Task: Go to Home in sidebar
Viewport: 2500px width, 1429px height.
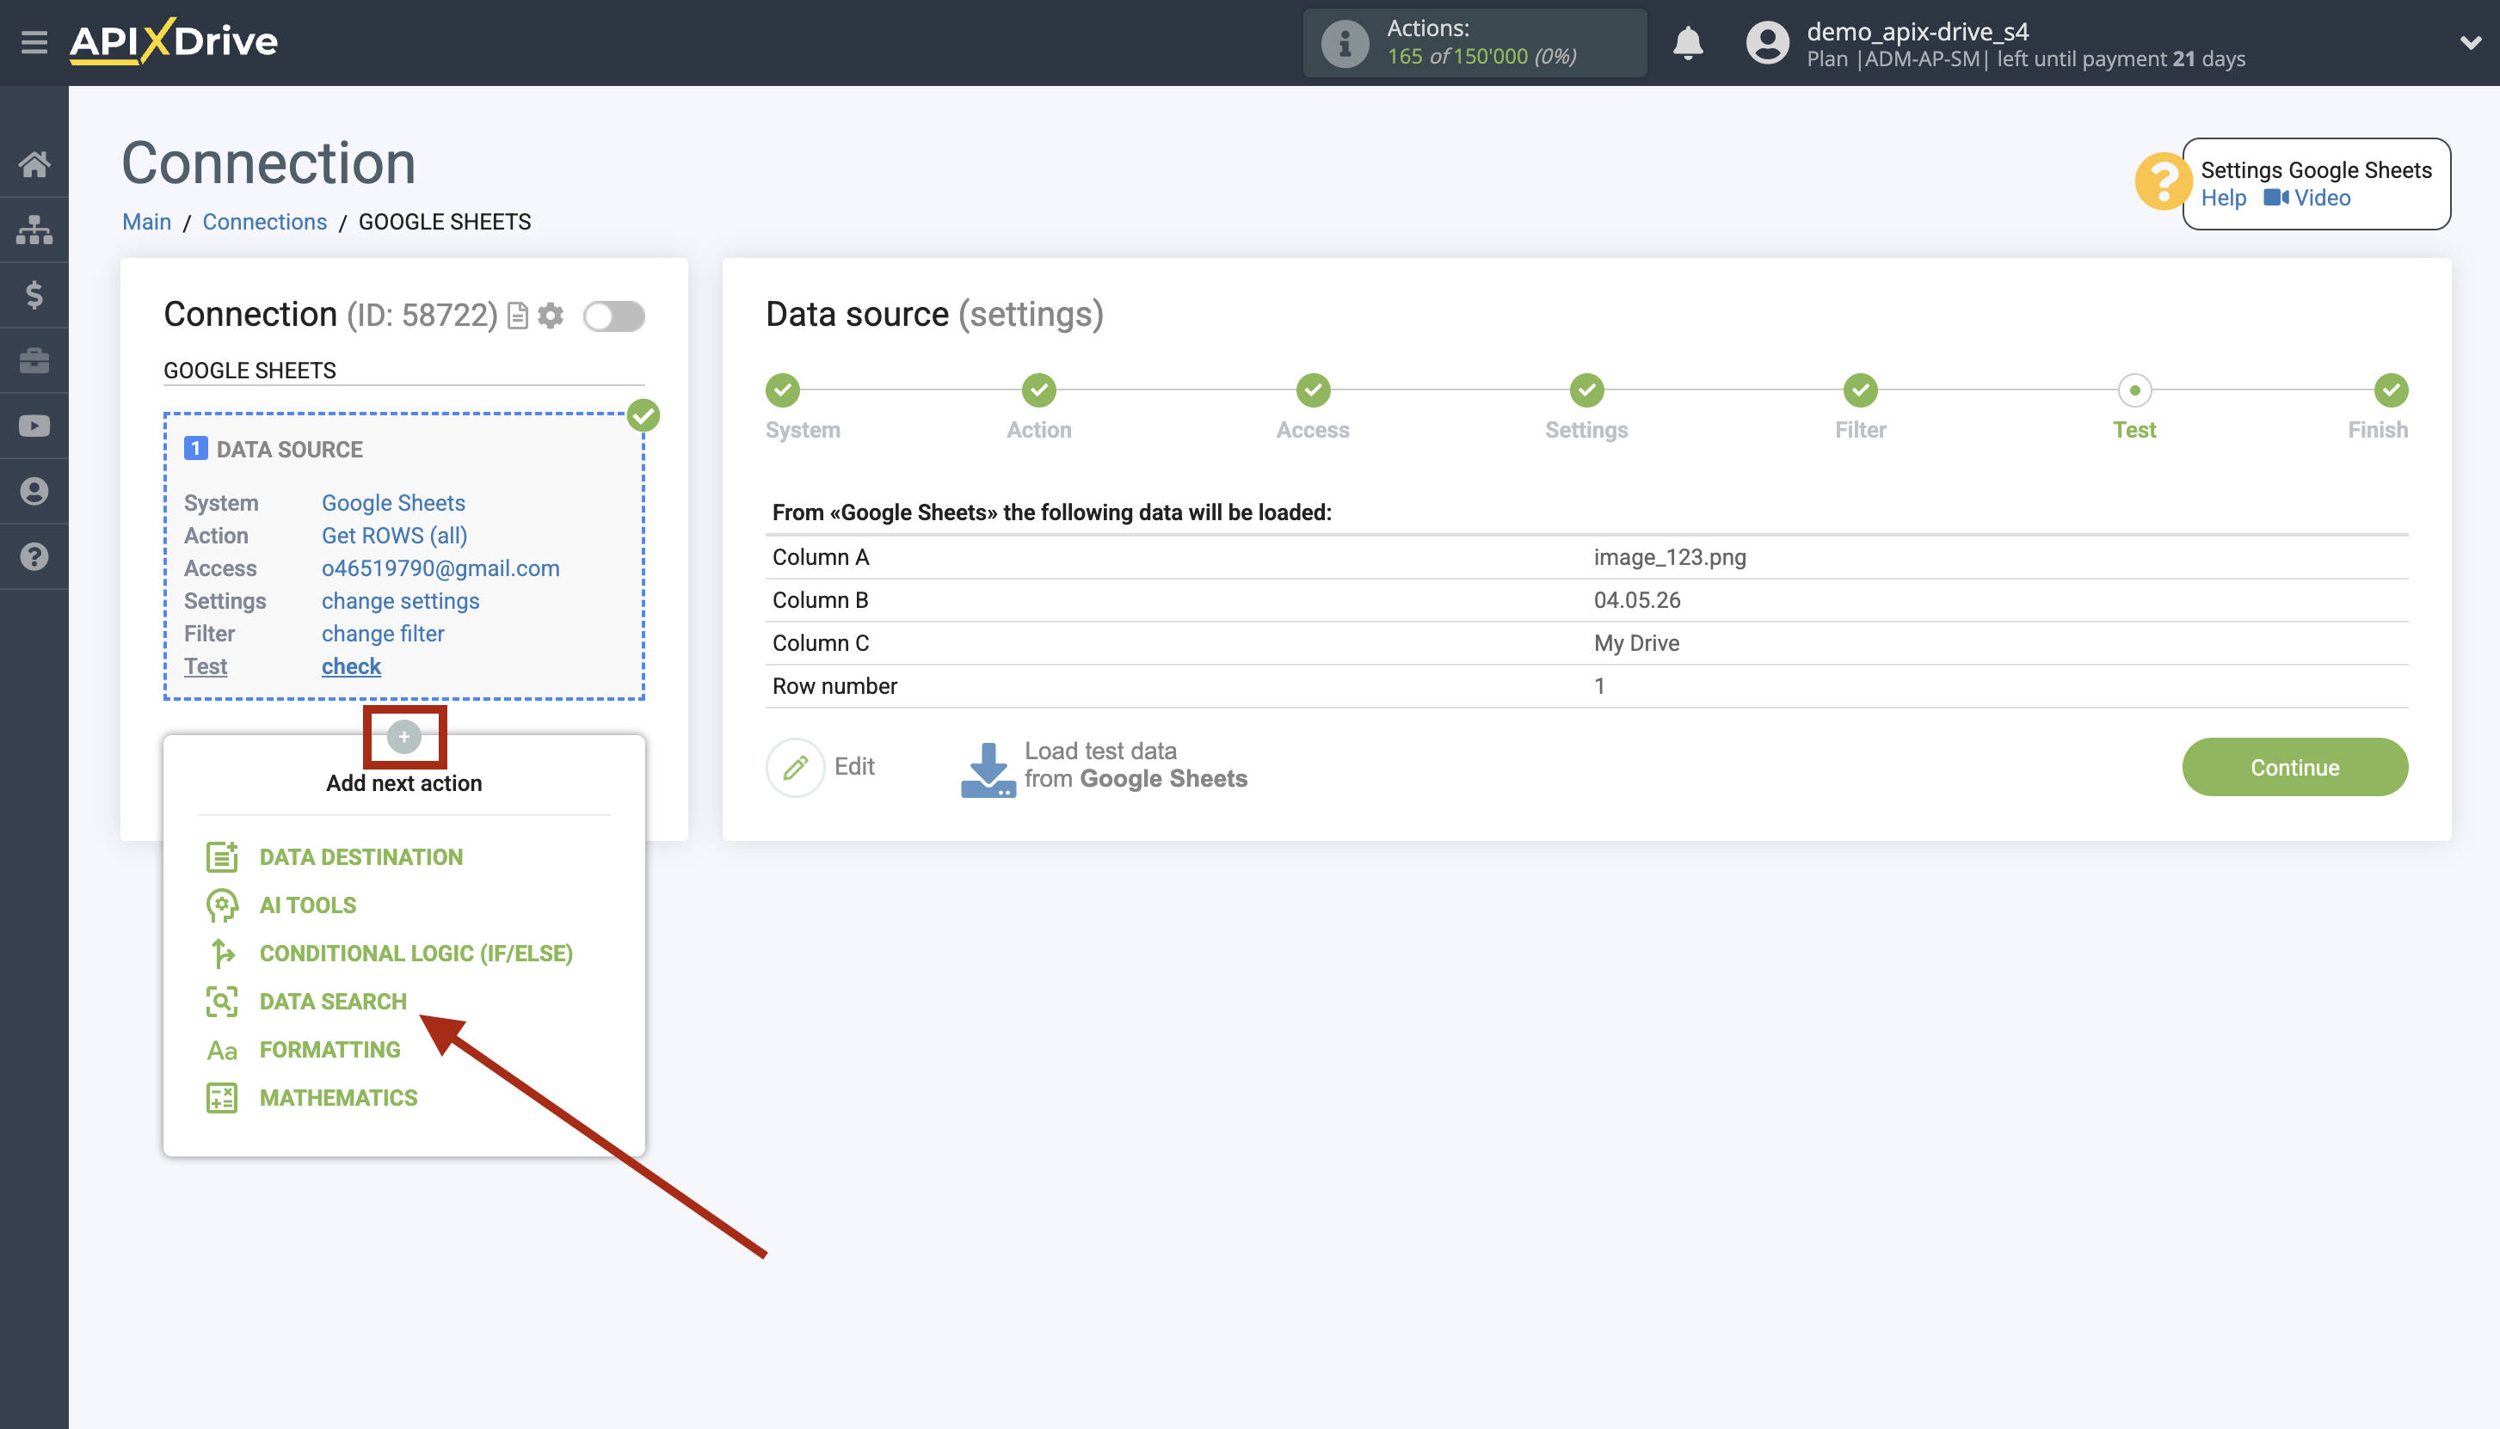Action: [34, 164]
